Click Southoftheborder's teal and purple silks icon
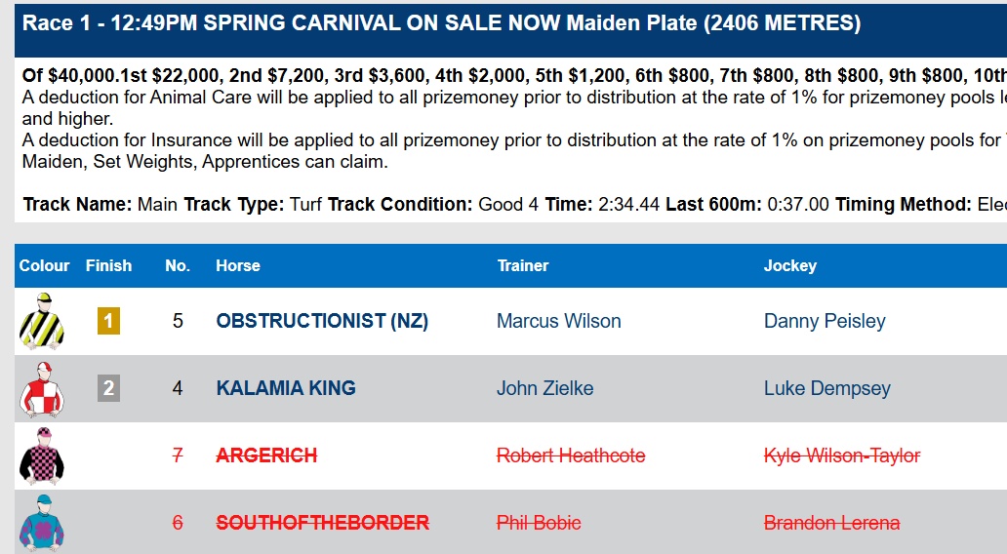 point(42,522)
